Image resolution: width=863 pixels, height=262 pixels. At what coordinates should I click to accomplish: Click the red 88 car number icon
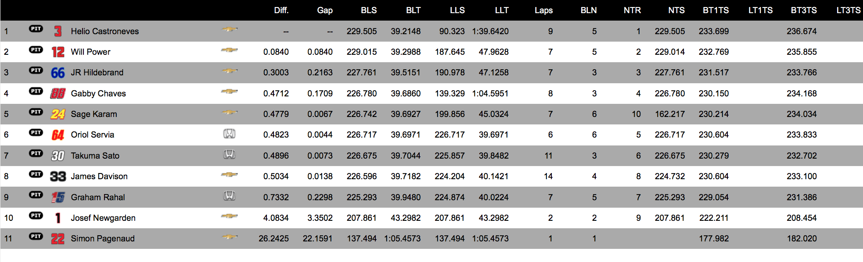pos(58,93)
